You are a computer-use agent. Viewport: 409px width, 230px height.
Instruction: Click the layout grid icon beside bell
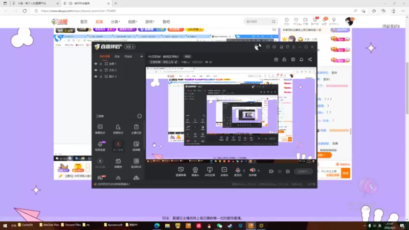[x=293, y=59]
